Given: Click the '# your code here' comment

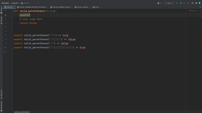Looking at the screenshot, I should pos(31,19).
